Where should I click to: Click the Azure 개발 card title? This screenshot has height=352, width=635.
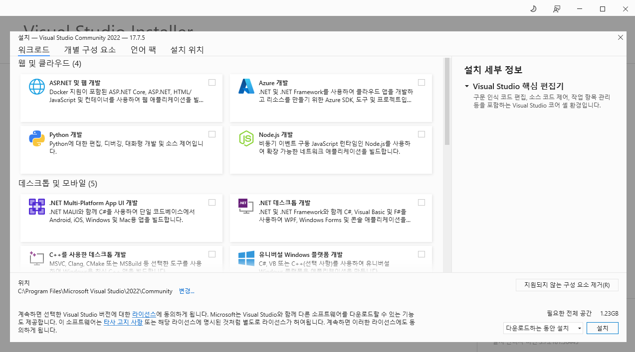point(273,83)
